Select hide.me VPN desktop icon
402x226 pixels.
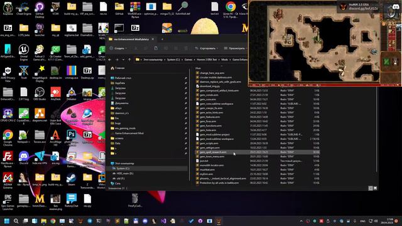pyautogui.click(x=40, y=158)
